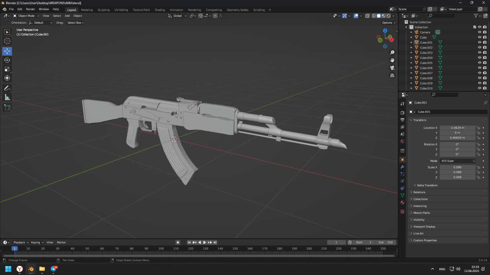
Task: Pick the Add Cube tool
Action: click(7, 107)
